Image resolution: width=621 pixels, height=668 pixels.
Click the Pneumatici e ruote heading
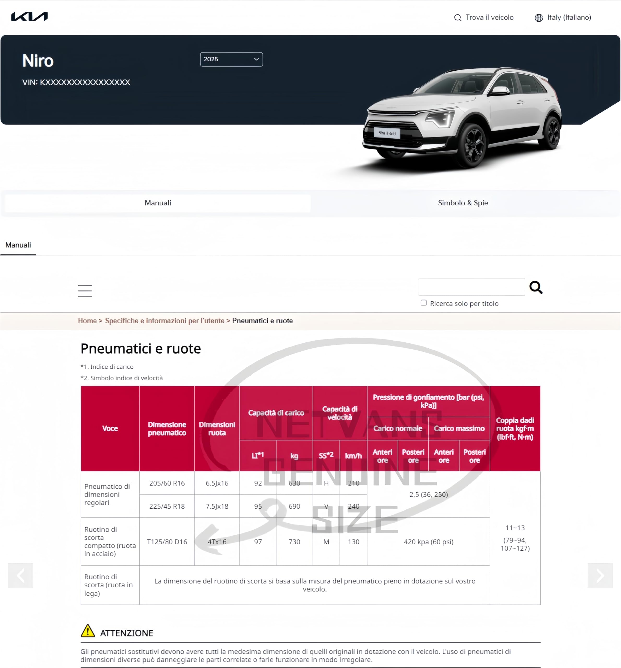tap(140, 349)
